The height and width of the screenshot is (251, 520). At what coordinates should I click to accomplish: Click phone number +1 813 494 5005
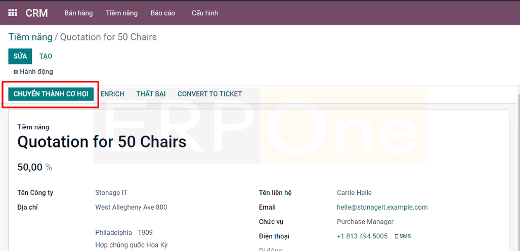coord(362,236)
